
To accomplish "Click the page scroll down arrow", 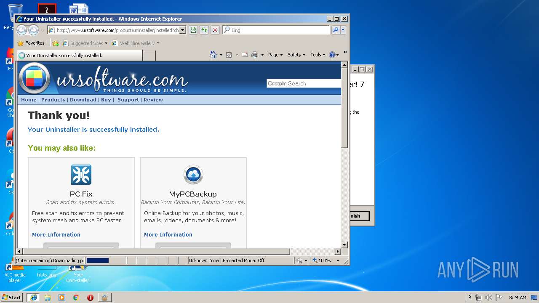I will click(344, 245).
